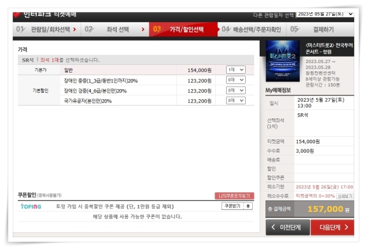Image resolution: width=367 pixels, height=250 pixels.
Task: Click the 상세보기 cancellation fee button
Action: click(x=345, y=196)
